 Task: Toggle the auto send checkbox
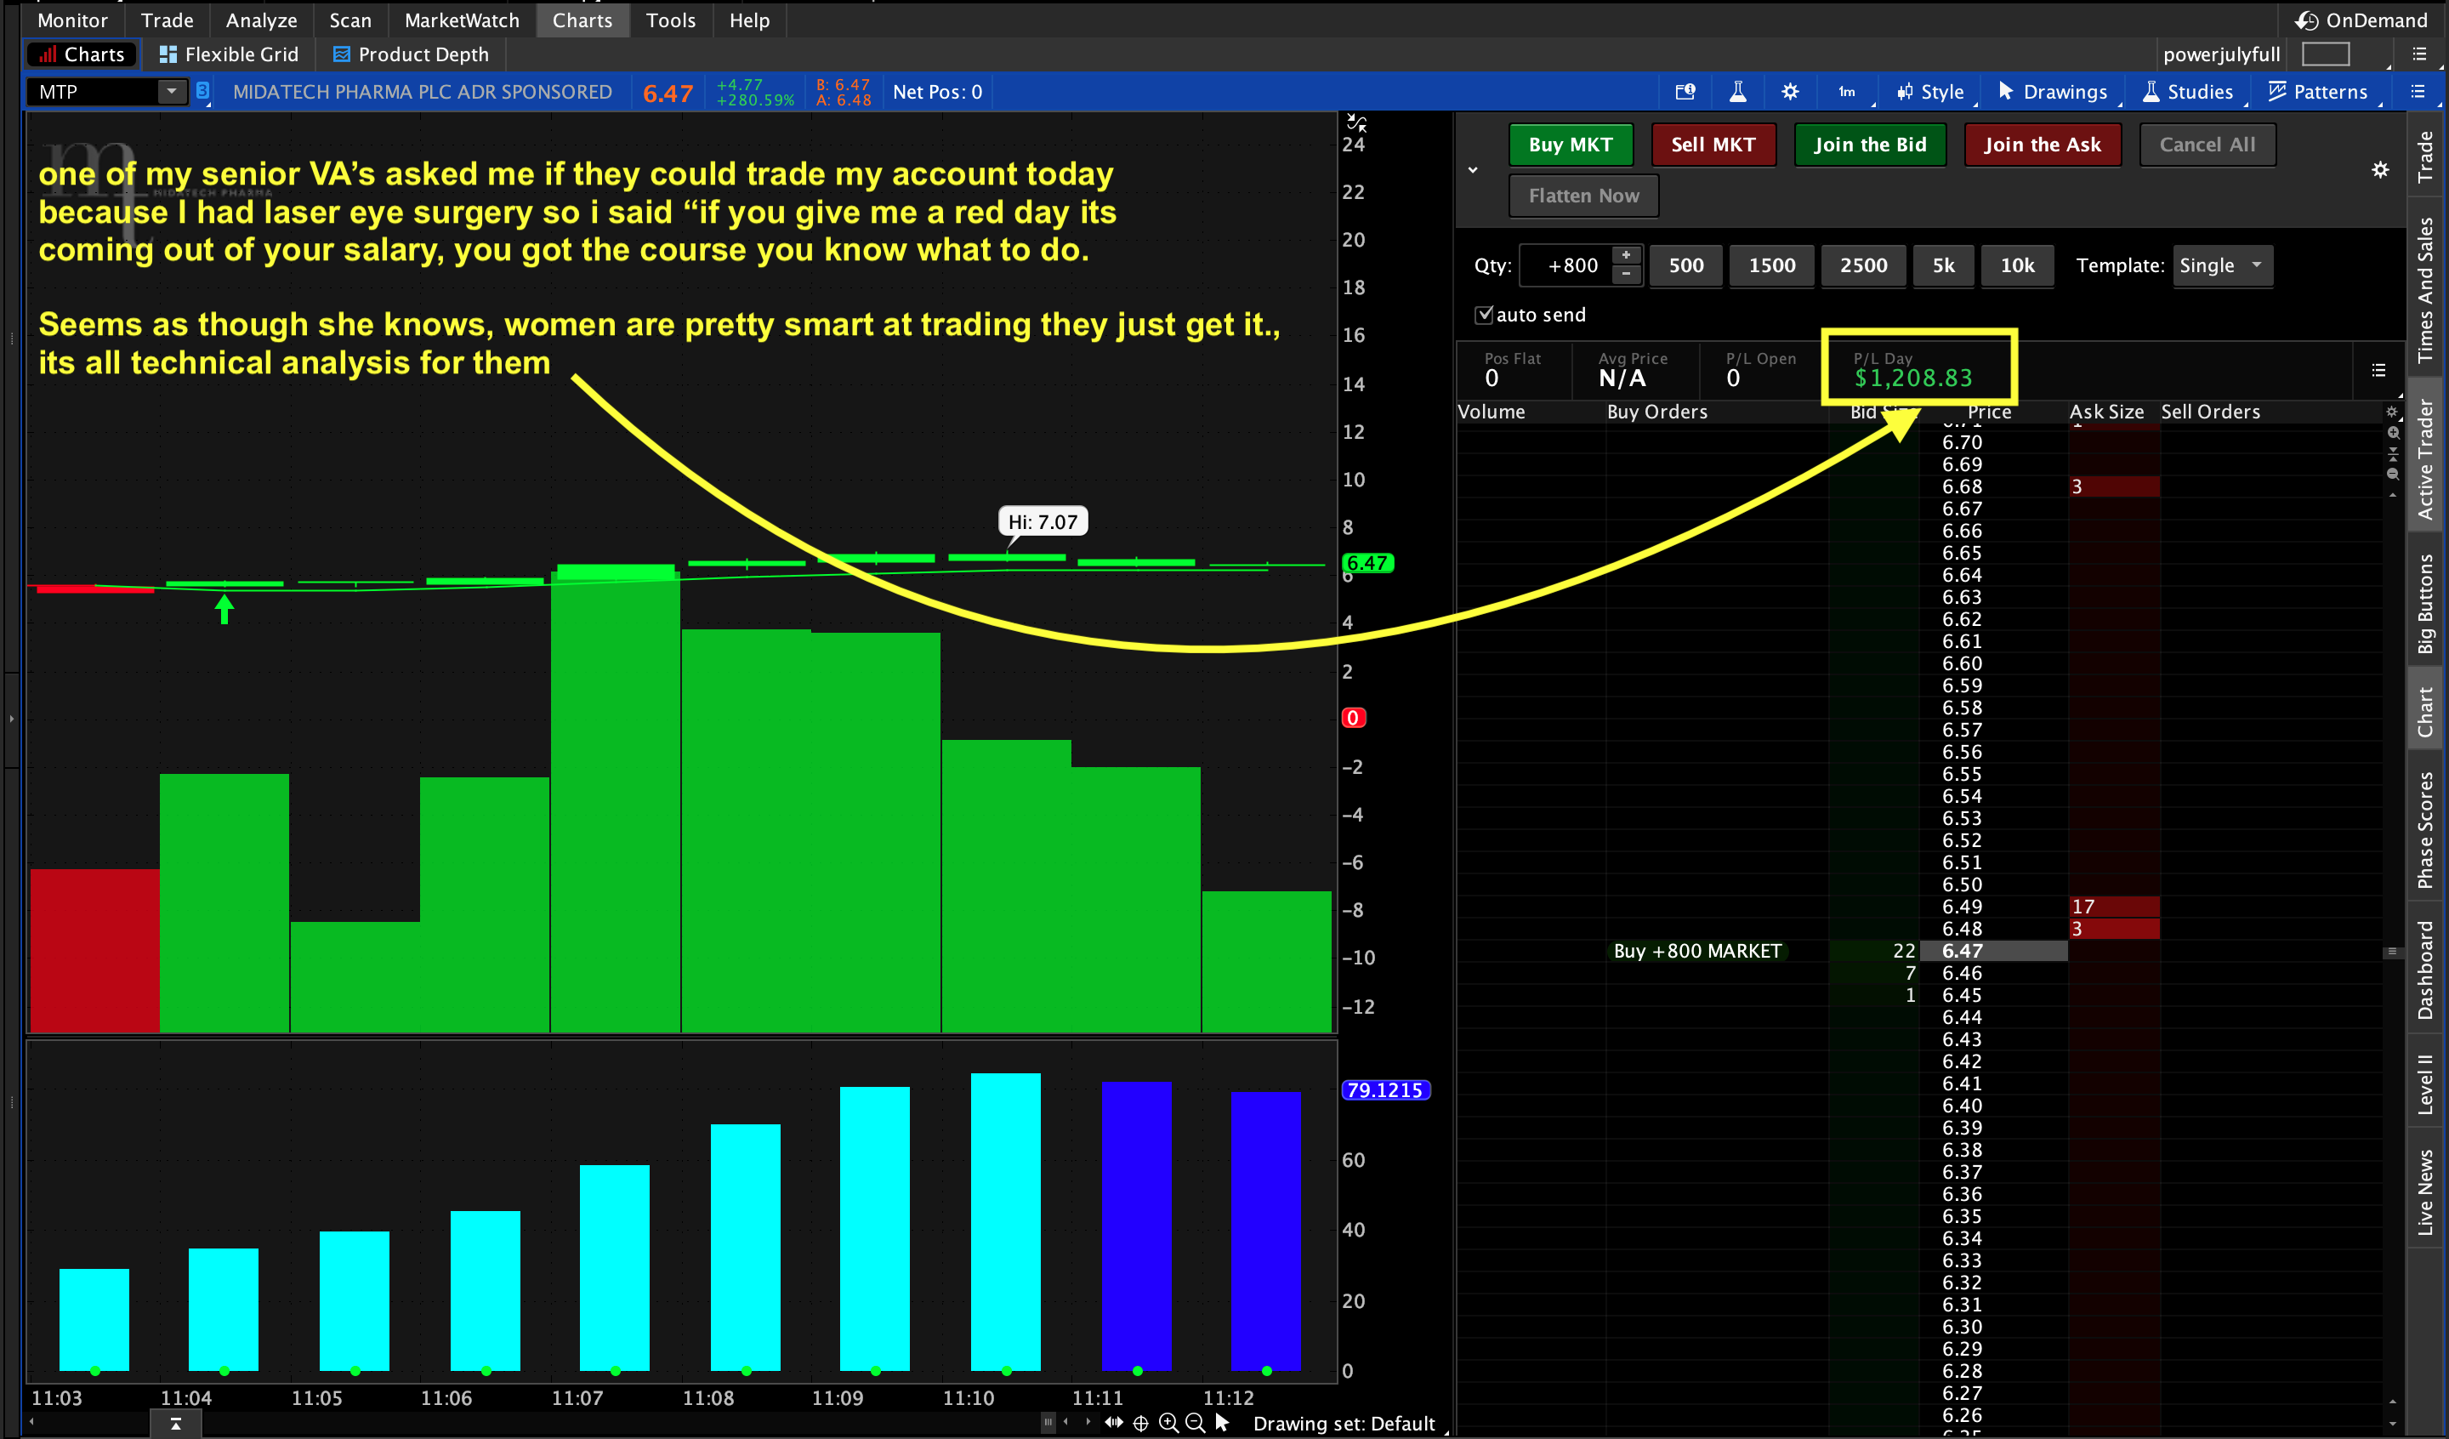1484,314
